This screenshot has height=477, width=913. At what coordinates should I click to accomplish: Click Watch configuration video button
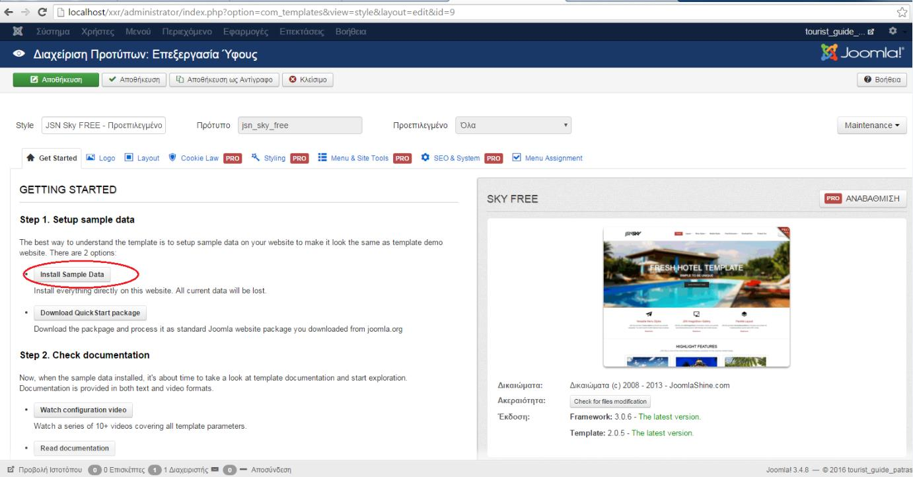coord(83,410)
